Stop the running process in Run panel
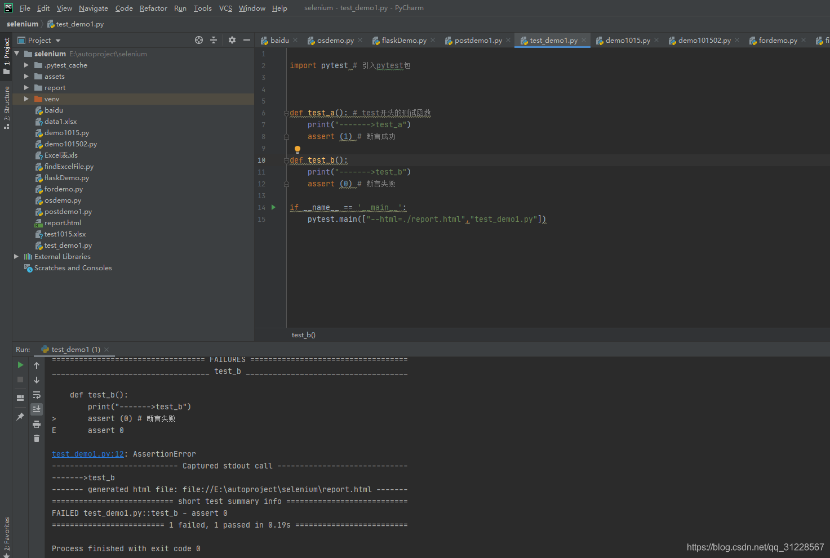 (x=20, y=380)
